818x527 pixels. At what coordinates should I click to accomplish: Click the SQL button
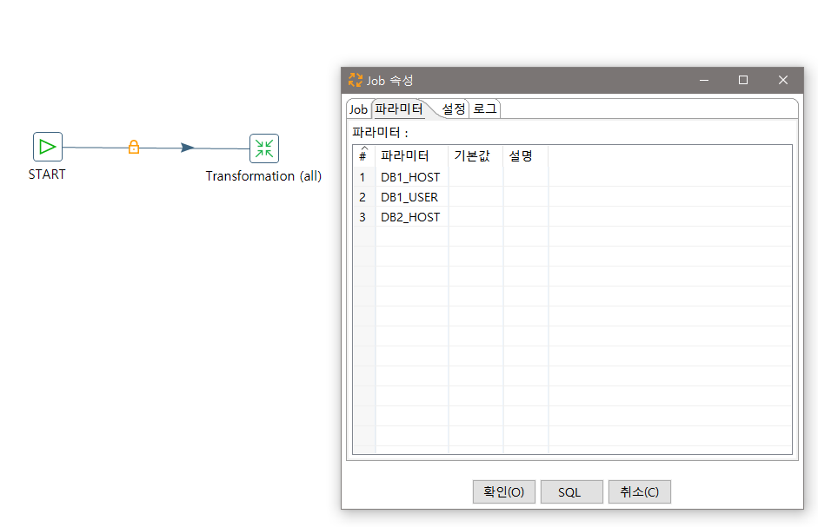(x=572, y=491)
